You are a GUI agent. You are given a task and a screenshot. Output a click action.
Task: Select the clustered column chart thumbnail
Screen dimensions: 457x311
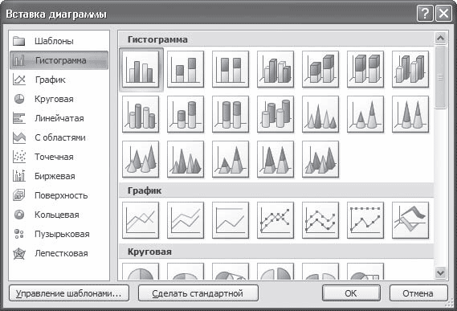pyautogui.click(x=141, y=69)
